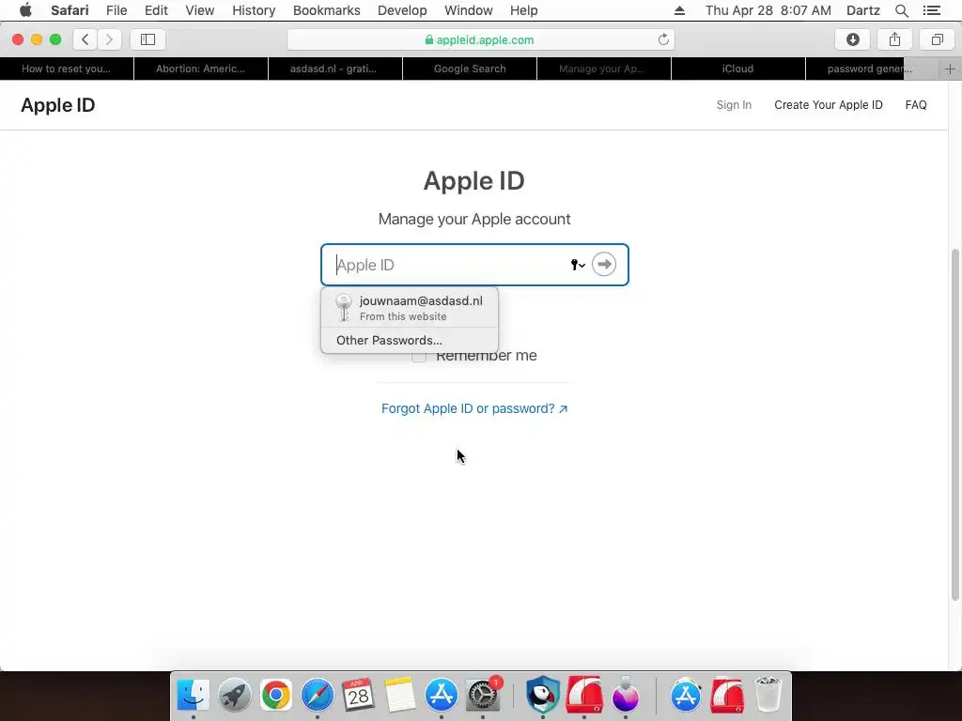Open the purple orb app in the Dock

[x=625, y=696]
